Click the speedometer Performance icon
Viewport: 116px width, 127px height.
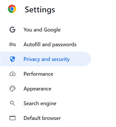[12, 74]
